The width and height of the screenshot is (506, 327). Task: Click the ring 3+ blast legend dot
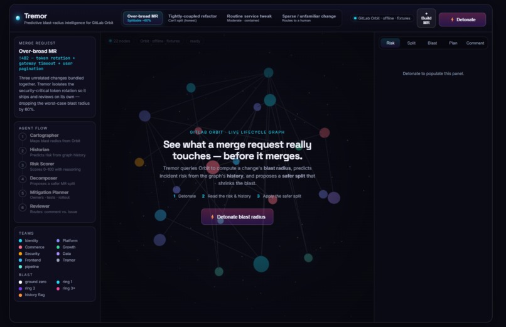58,288
